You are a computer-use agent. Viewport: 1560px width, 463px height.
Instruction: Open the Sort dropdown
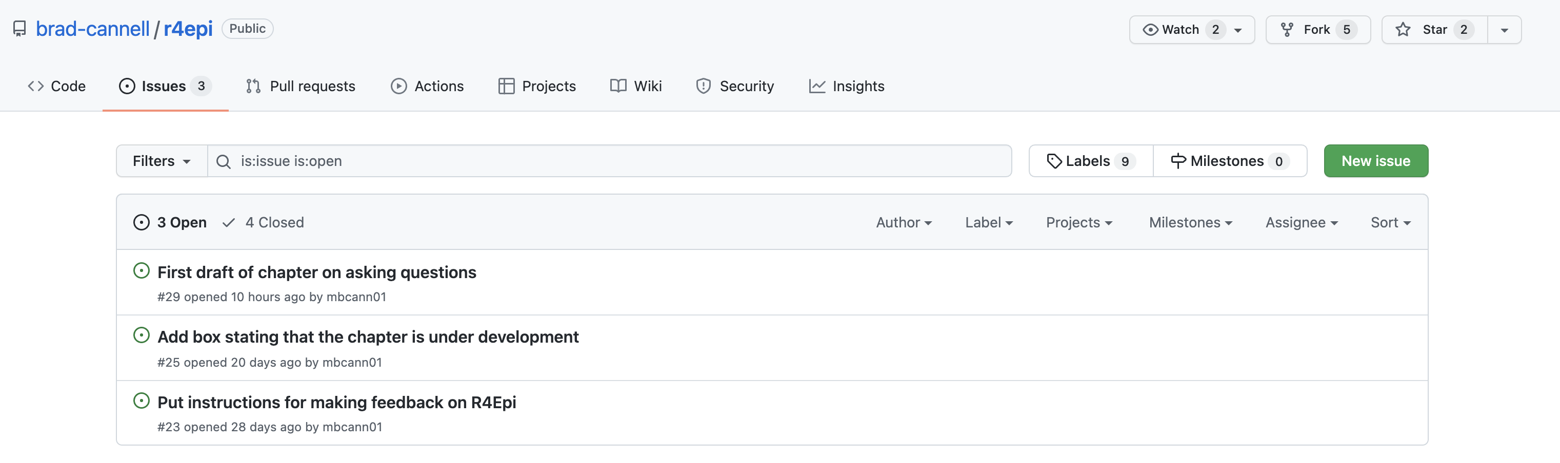coord(1390,222)
